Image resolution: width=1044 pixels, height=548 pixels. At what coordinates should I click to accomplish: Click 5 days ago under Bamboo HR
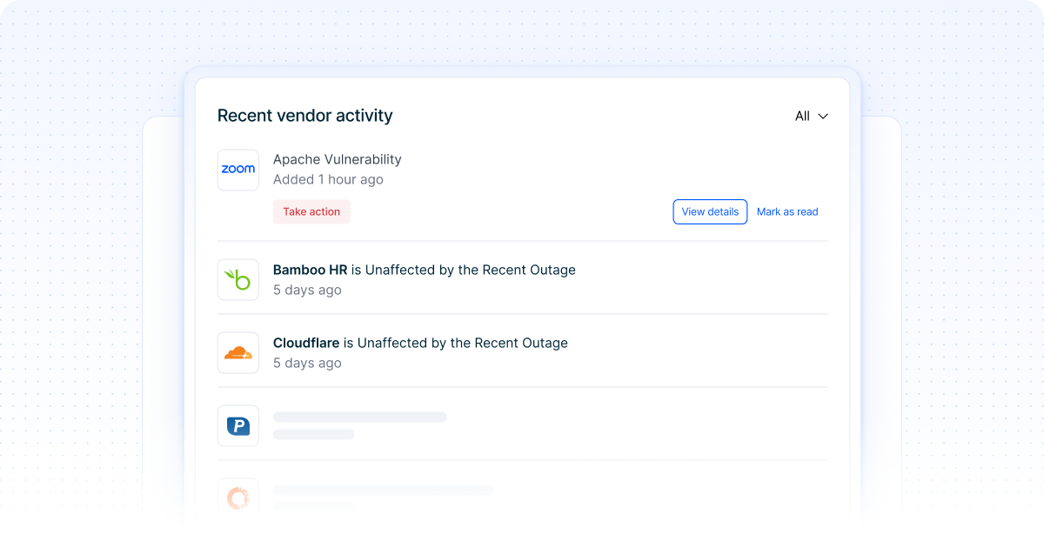point(307,290)
